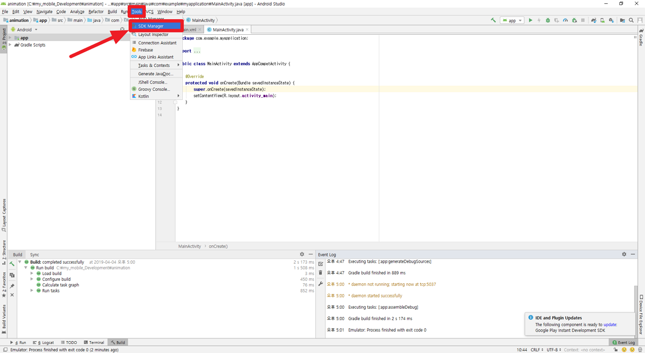Screen dimensions: 645x353
Task: Click the user account avatar icon
Action: (x=640, y=20)
